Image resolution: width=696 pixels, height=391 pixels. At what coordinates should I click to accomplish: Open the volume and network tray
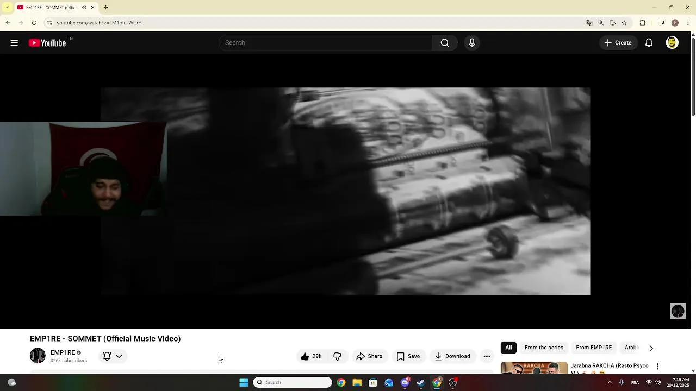(x=653, y=382)
